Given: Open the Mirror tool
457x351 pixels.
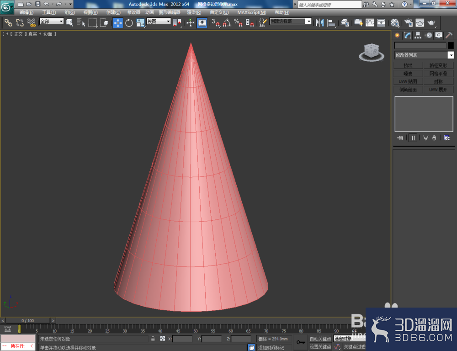Looking at the screenshot, I should [x=320, y=23].
